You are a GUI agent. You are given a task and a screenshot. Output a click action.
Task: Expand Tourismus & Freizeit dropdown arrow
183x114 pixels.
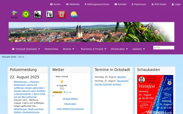pos(105,49)
